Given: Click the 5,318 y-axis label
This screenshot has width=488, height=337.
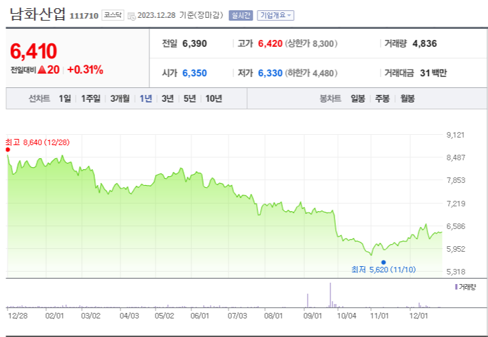Looking at the screenshot, I should [456, 272].
